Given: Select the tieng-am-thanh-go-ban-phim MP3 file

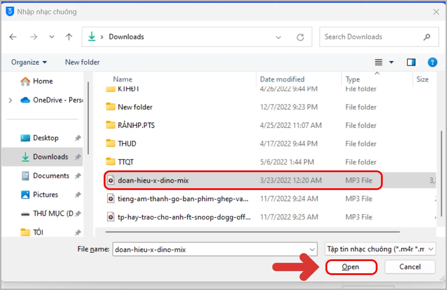Looking at the screenshot, I should point(183,199).
